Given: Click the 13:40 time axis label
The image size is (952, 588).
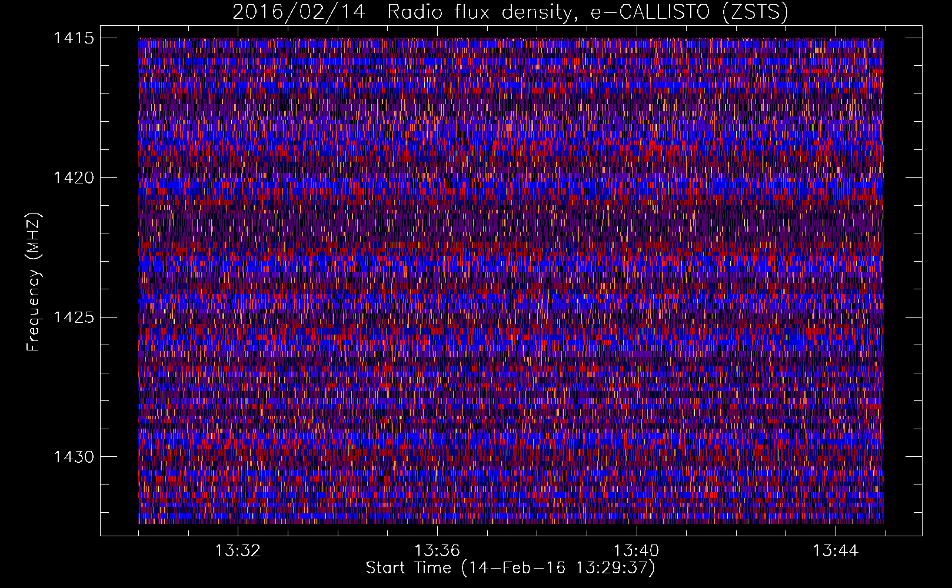Looking at the screenshot, I should click(x=636, y=551).
